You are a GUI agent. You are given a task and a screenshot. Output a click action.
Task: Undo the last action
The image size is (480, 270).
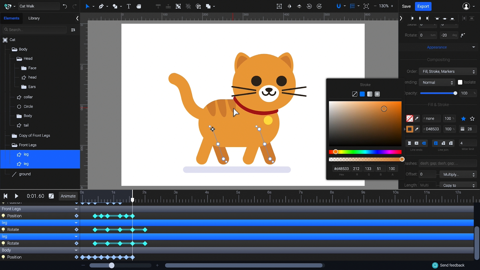pyautogui.click(x=65, y=6)
